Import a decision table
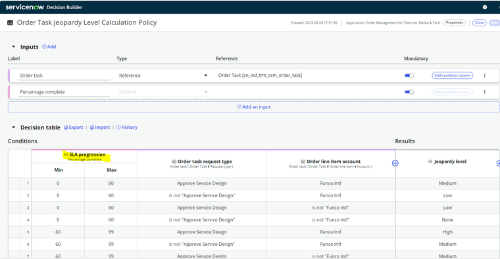Image resolution: width=500 pixels, height=259 pixels. (100, 127)
